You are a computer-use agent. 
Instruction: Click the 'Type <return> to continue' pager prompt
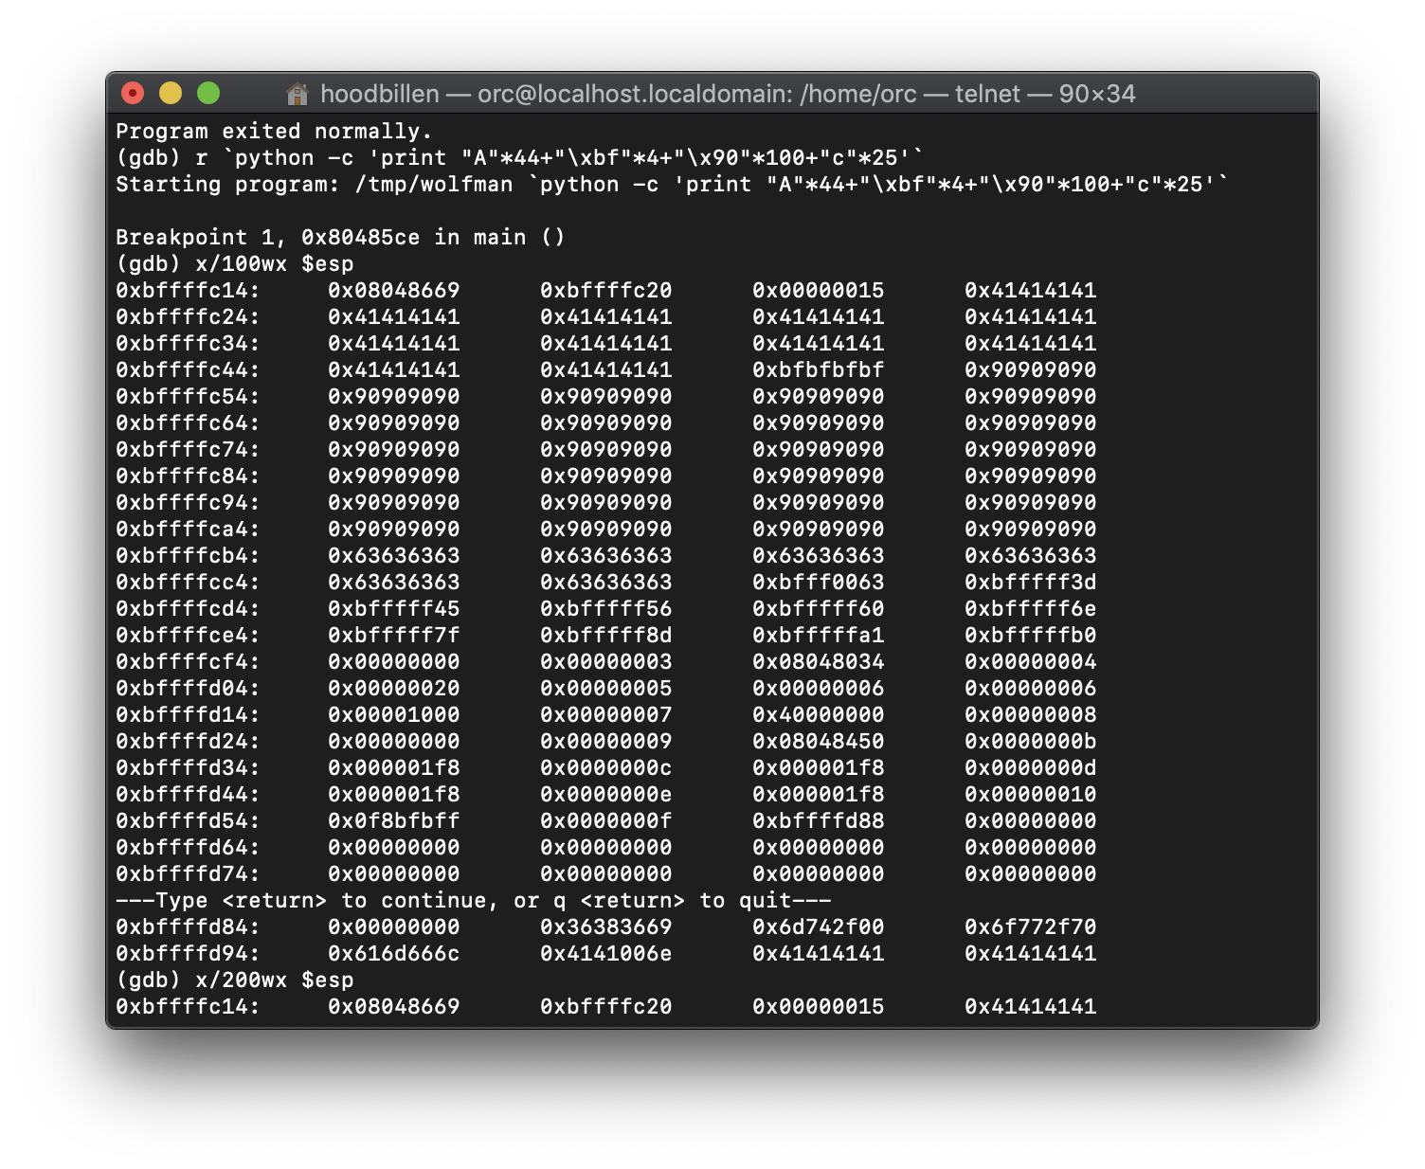coord(473,900)
